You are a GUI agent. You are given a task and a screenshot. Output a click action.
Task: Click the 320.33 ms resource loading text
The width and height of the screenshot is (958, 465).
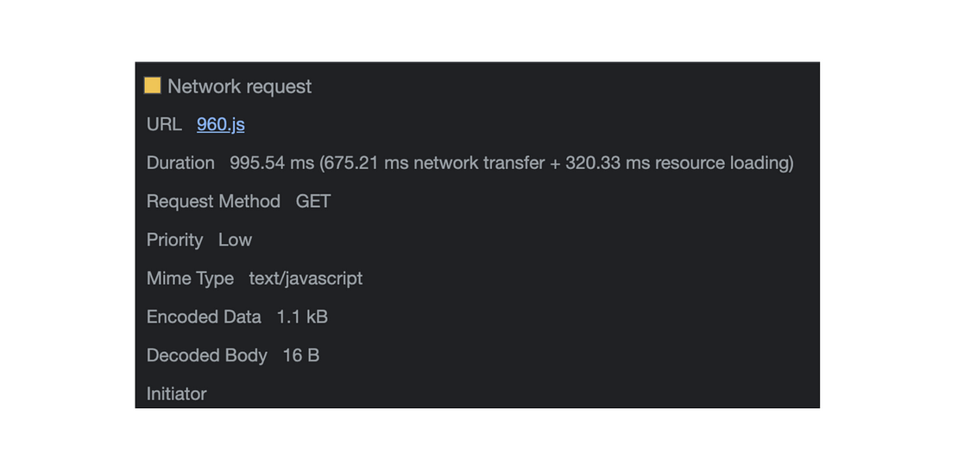pyautogui.click(x=678, y=162)
